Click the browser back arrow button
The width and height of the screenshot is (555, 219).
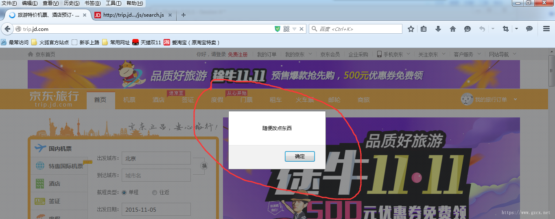pos(7,29)
